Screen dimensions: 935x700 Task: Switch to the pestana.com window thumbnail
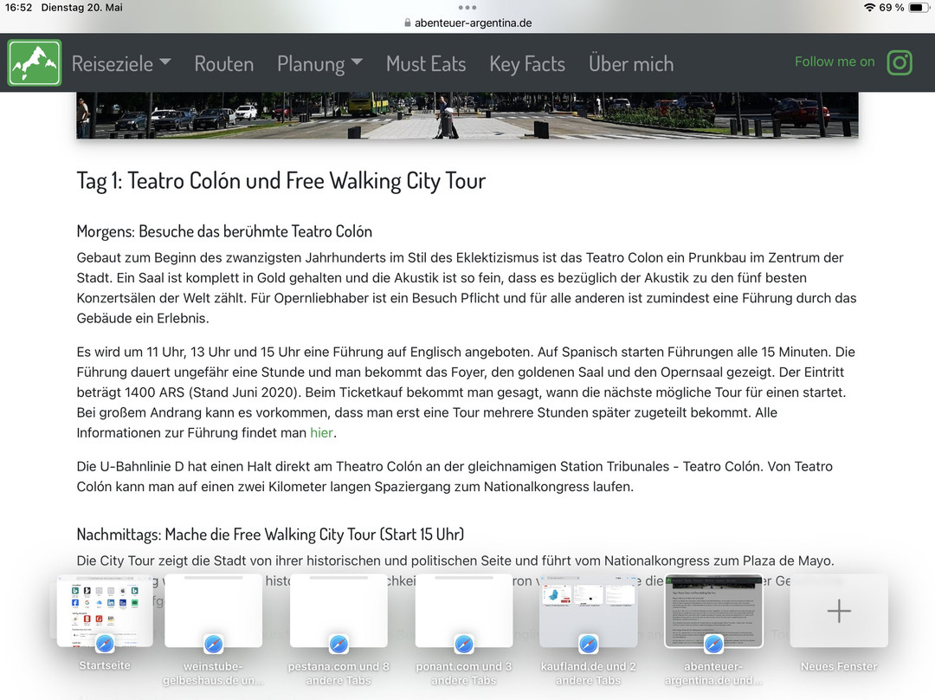click(x=339, y=609)
